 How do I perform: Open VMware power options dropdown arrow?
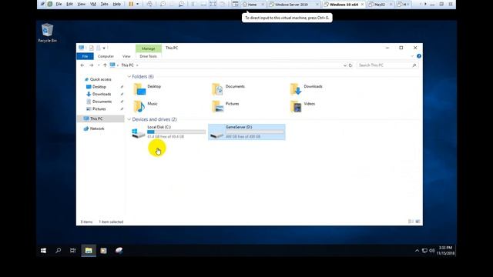[x=137, y=4]
